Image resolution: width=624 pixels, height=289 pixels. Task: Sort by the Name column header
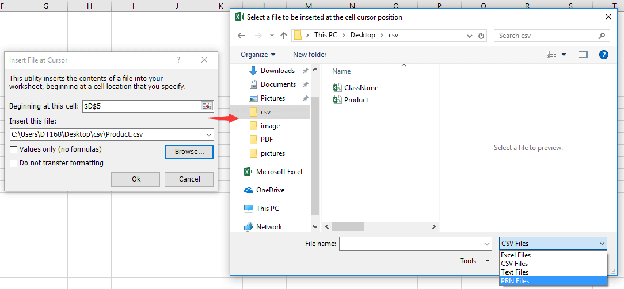(341, 71)
